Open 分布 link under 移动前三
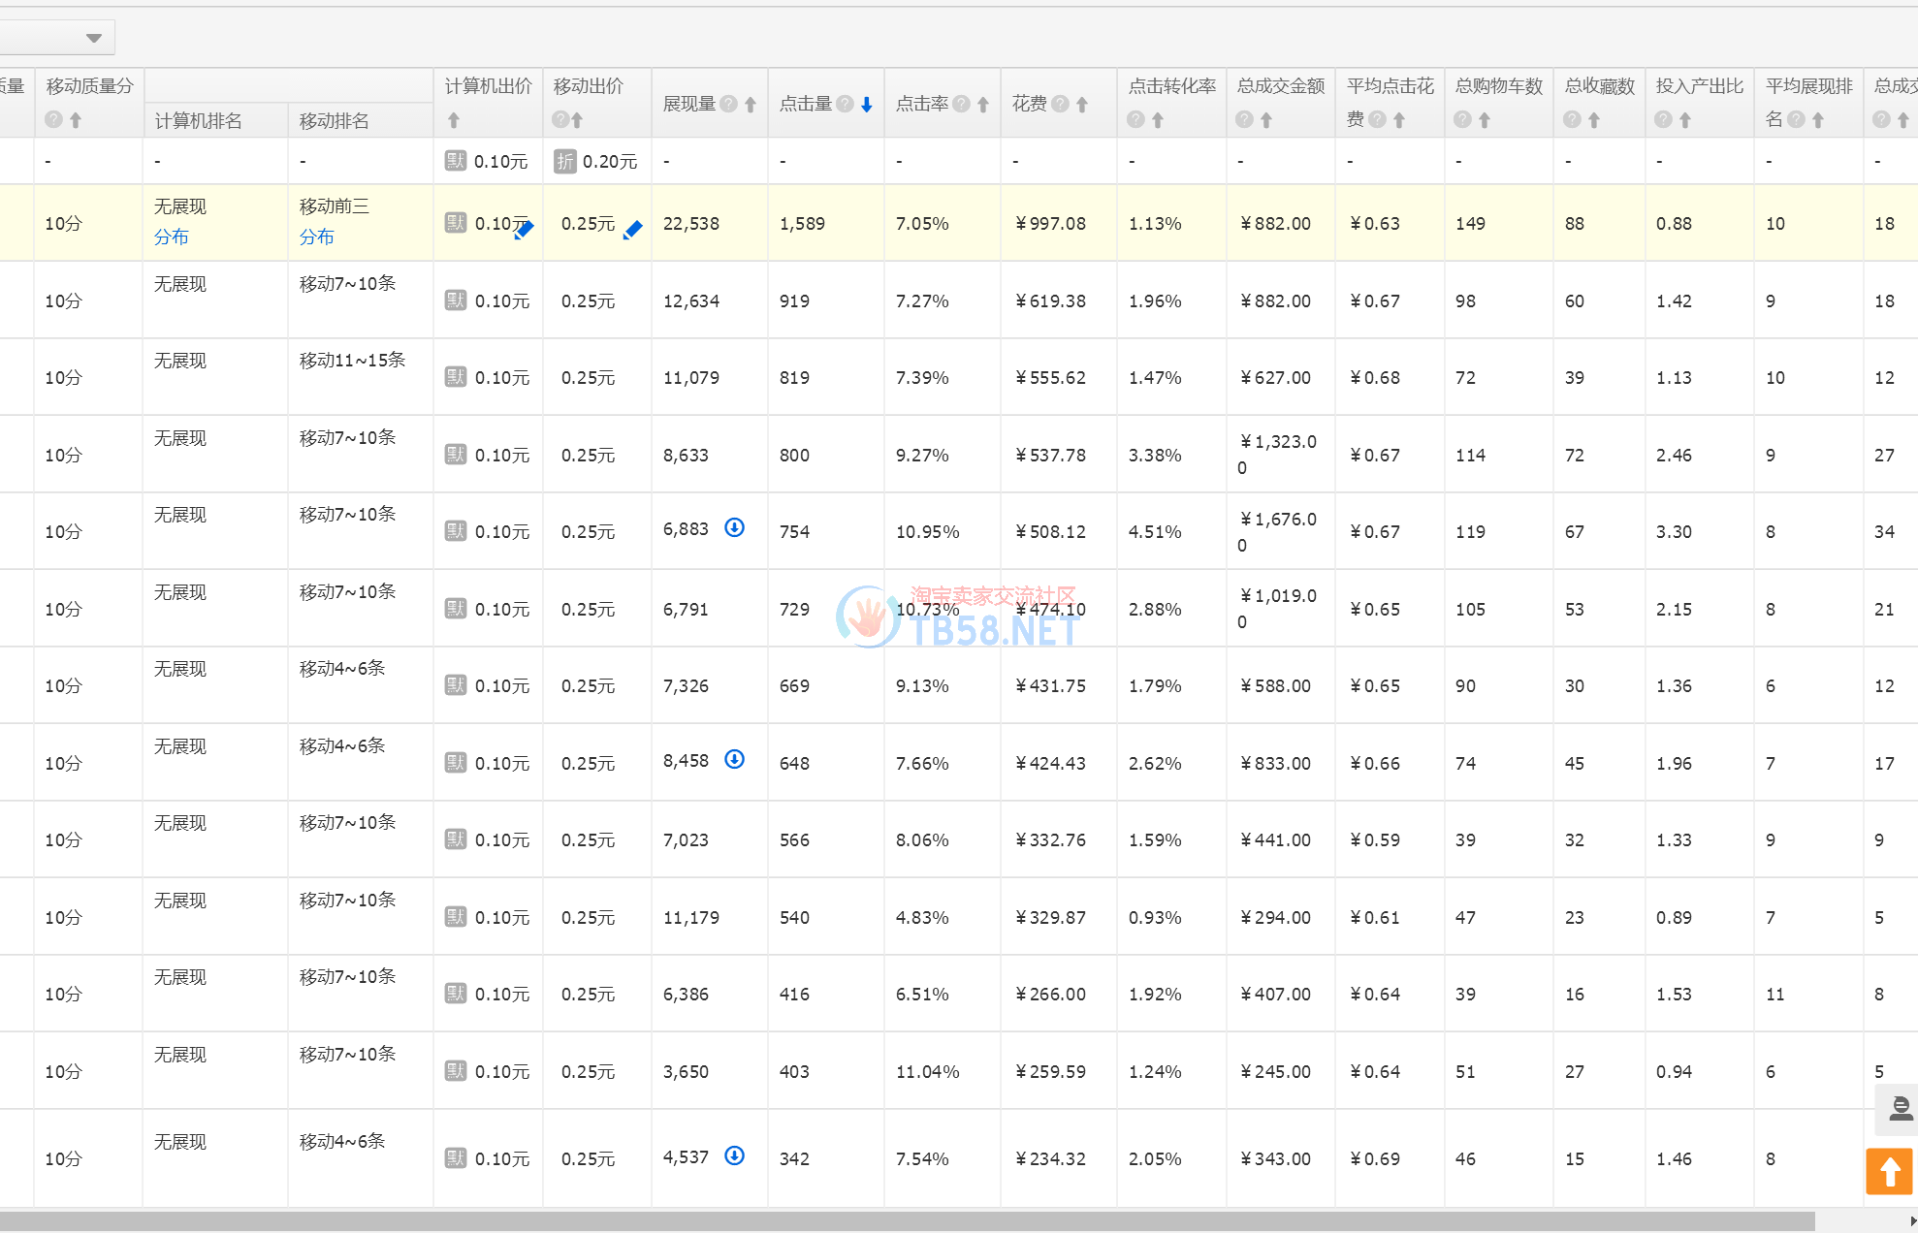Viewport: 1918px width, 1234px height. coord(316,237)
